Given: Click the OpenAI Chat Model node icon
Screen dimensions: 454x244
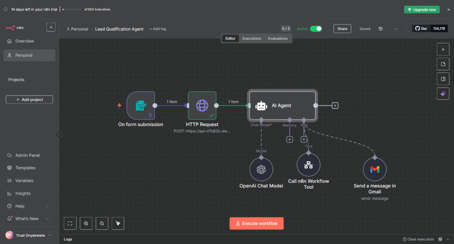Looking at the screenshot, I should point(261,170).
